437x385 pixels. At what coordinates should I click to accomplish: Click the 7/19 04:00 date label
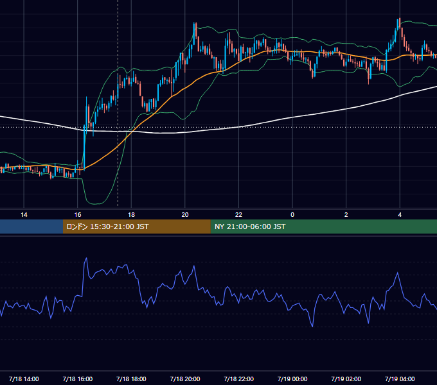click(x=400, y=379)
